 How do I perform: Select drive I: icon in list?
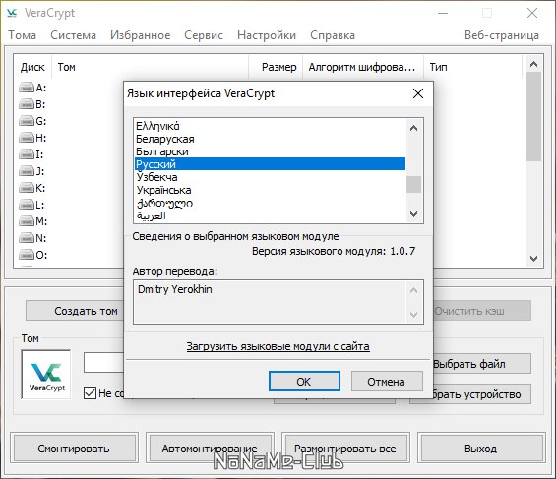(27, 154)
